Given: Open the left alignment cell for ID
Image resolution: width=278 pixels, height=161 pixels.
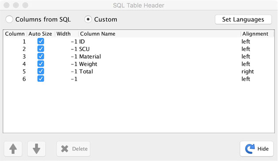Looking at the screenshot, I should (257, 41).
